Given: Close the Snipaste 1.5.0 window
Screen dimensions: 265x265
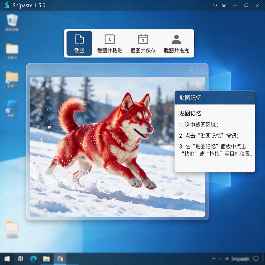Looking at the screenshot, I should (x=257, y=5).
